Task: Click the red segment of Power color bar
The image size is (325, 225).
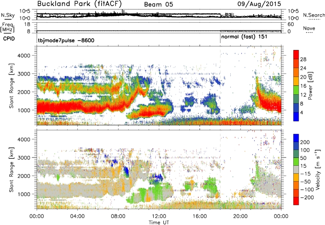Action: (x=296, y=54)
